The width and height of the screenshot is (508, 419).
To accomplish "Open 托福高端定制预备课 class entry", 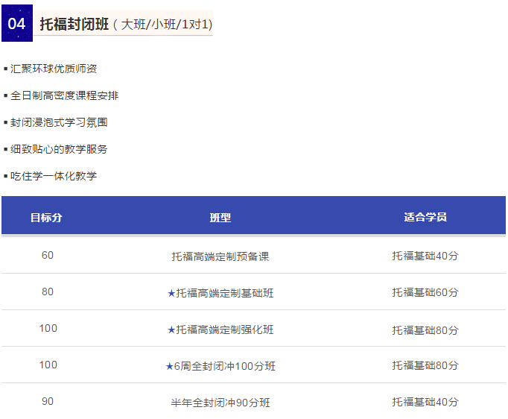I will [220, 256].
